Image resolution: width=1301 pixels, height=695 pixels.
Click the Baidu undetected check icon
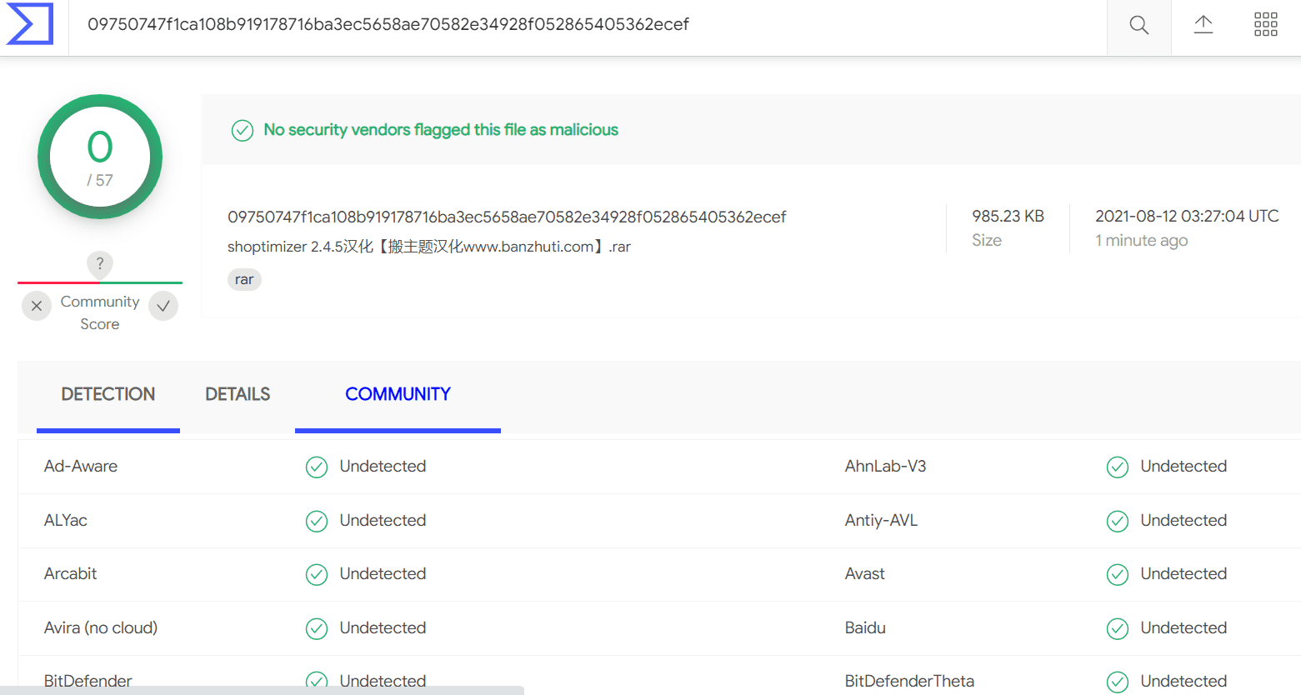pos(1118,628)
